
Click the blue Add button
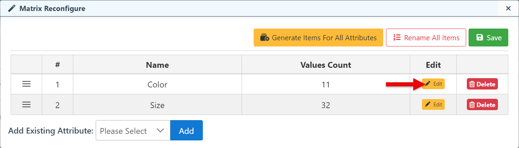(x=186, y=130)
